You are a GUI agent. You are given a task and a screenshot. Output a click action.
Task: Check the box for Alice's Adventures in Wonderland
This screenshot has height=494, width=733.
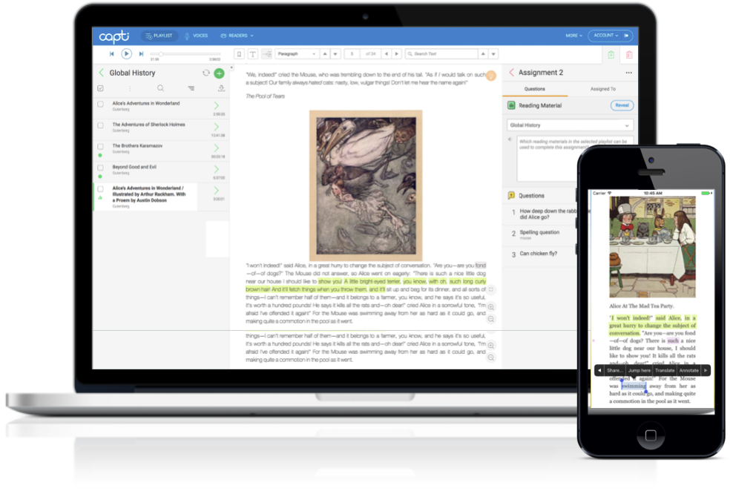coord(100,105)
